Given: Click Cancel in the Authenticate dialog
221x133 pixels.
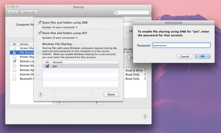Looking at the screenshot, I should pos(185,56).
